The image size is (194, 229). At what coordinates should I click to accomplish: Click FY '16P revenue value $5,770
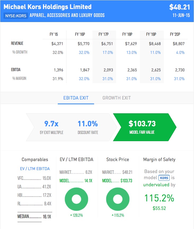coord(83,44)
